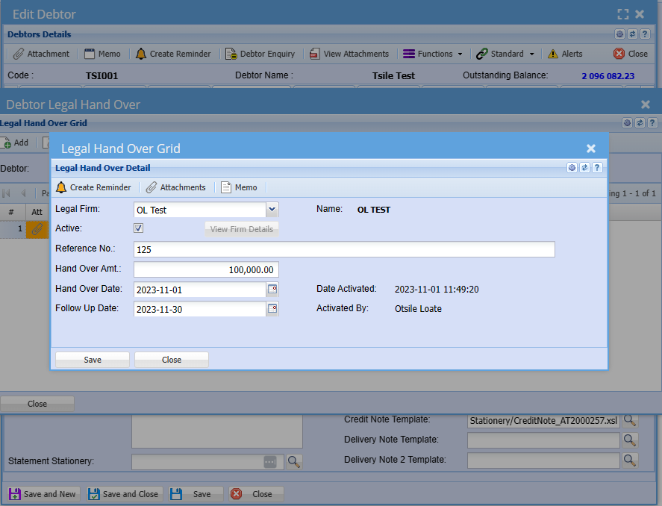Click Save button in Legal Hand Over dialog

click(x=93, y=360)
